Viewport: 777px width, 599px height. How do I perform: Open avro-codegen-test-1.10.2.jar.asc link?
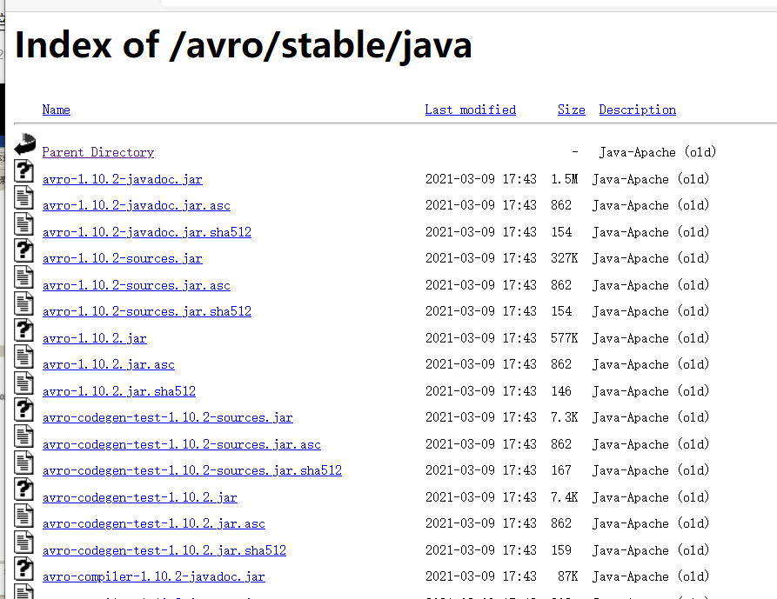(154, 523)
